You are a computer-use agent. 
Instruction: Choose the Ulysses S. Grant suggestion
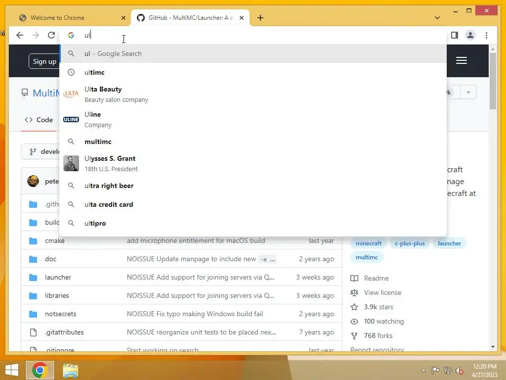click(253, 163)
